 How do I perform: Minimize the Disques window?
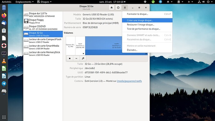click(x=133, y=8)
